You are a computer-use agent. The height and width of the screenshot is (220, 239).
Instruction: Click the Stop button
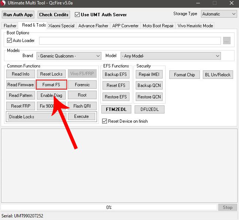(x=228, y=207)
